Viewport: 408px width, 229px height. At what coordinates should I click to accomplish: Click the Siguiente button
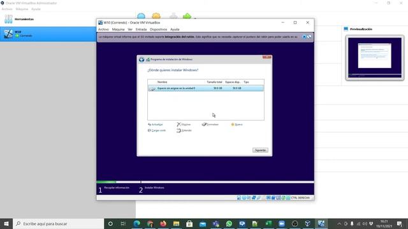pyautogui.click(x=260, y=150)
